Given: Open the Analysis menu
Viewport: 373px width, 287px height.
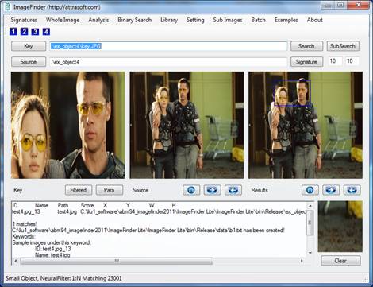Looking at the screenshot, I should point(98,20).
